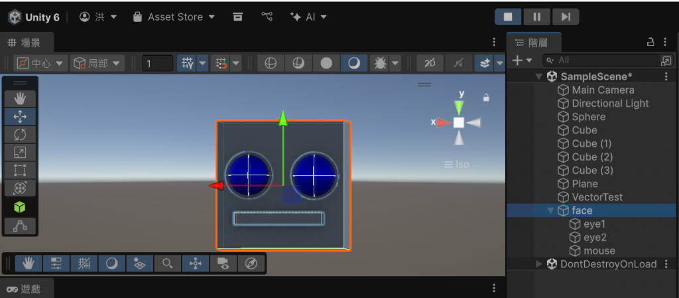Screen dimensions: 679x298
Task: Toggle the hierarchy panel lock
Action: (650, 42)
